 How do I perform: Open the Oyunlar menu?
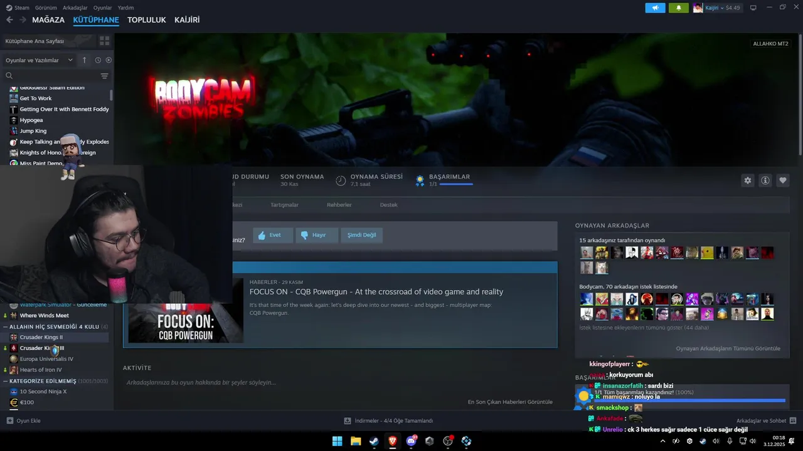[x=103, y=8]
